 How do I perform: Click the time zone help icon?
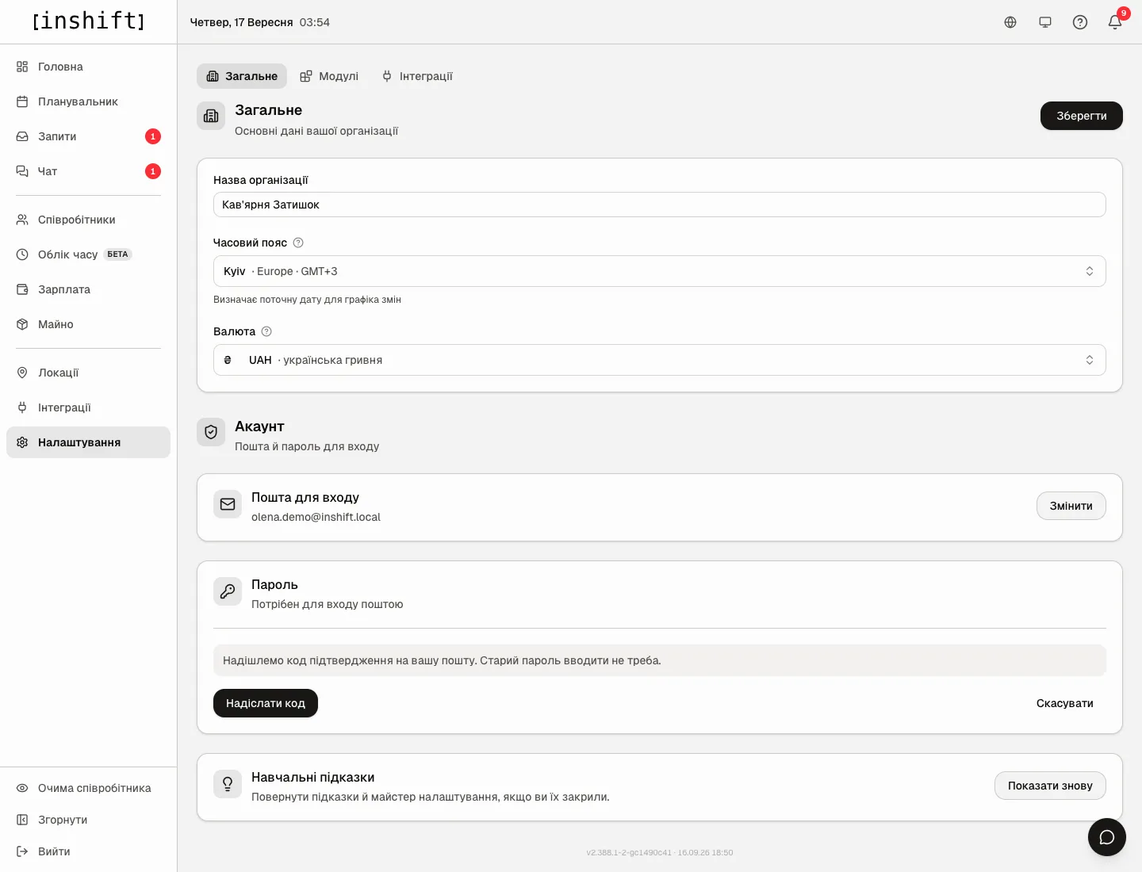(x=298, y=243)
